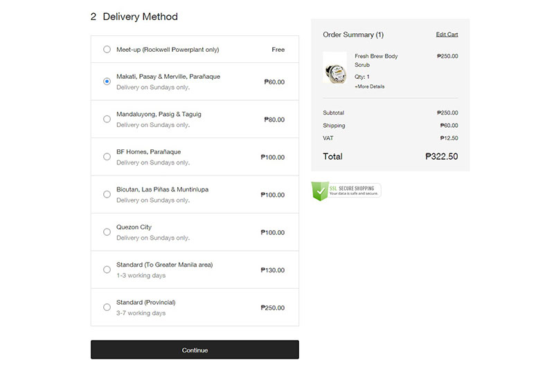The image size is (554, 369).
Task: Click the ₱130.00 price for Standard Greater Manila
Action: point(272,270)
